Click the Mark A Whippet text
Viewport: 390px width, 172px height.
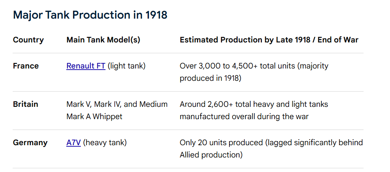pos(94,117)
